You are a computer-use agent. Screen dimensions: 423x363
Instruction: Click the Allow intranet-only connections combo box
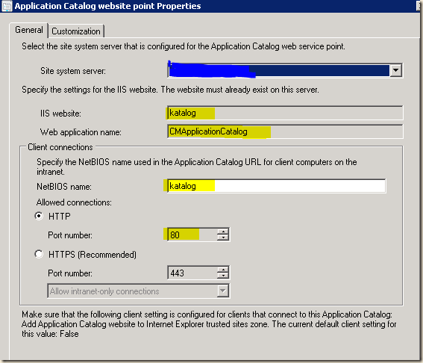click(139, 291)
